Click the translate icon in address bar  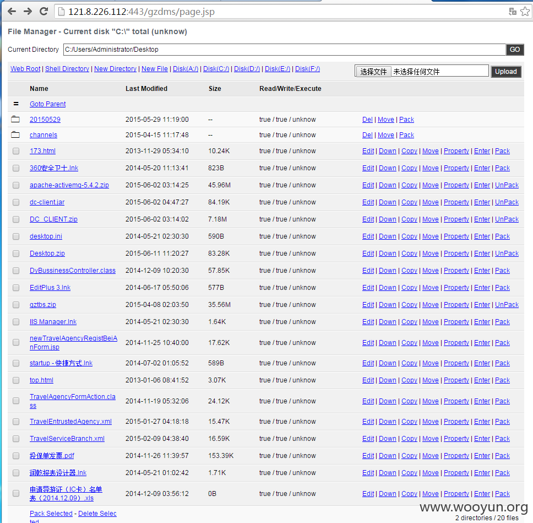click(513, 12)
